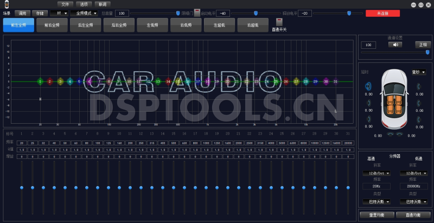Switch to the 后右全频 channel
The height and width of the screenshot is (223, 434).
(x=119, y=25)
